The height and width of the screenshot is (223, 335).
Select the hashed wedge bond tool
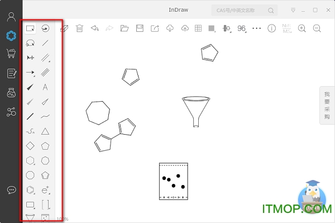tap(30, 102)
